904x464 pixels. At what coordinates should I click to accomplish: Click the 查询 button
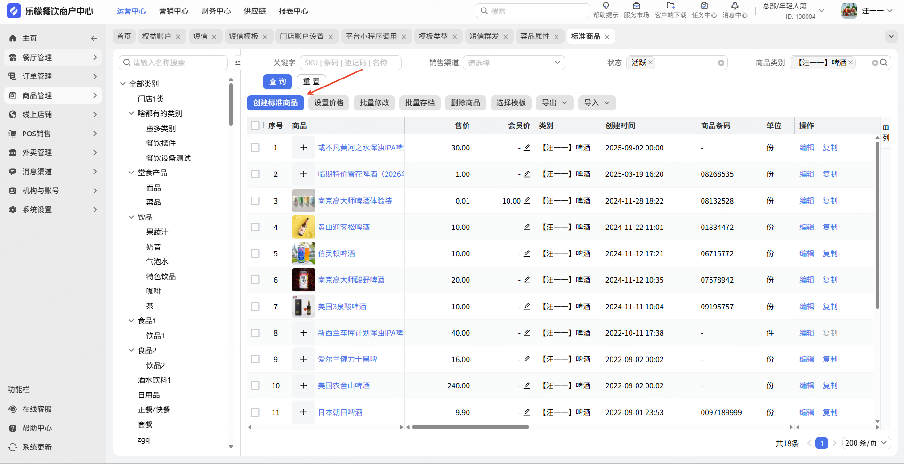278,82
